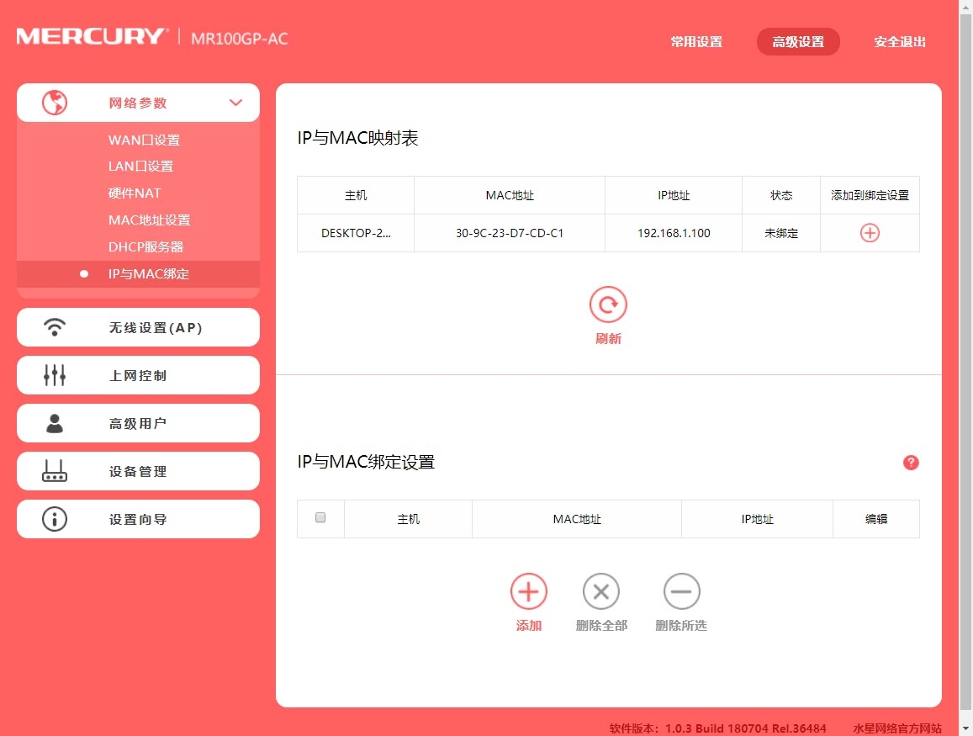Screen dimensions: 973x736
Task: Click the info icon for 设置向导
Action: (55, 519)
